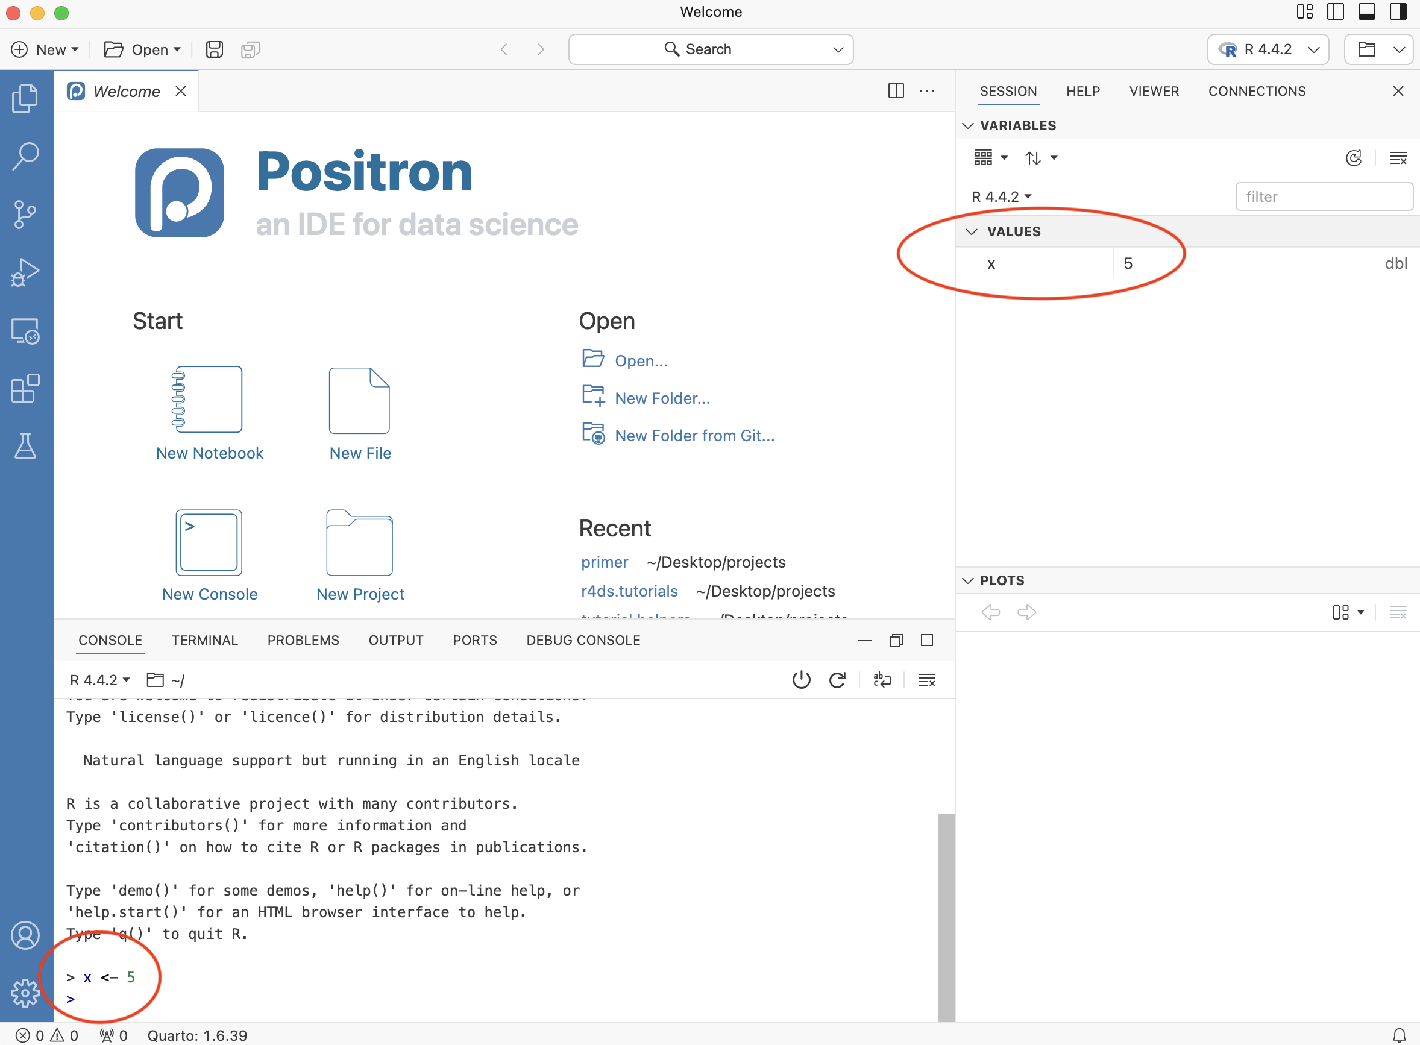1420x1045 pixels.
Task: Open Remote Explorer view
Action: tap(25, 330)
